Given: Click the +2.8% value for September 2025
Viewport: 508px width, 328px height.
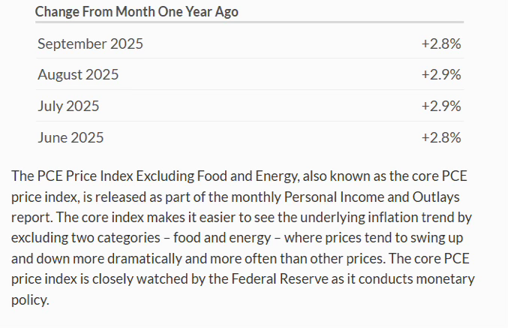Looking at the screenshot, I should (x=440, y=44).
